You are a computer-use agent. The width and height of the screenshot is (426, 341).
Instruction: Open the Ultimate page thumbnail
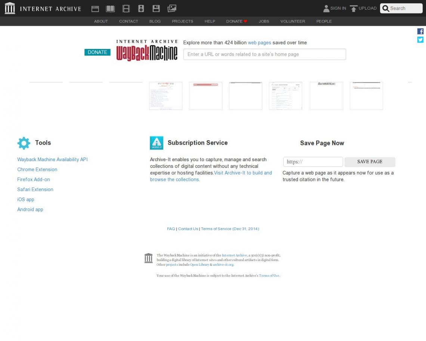coord(326,96)
